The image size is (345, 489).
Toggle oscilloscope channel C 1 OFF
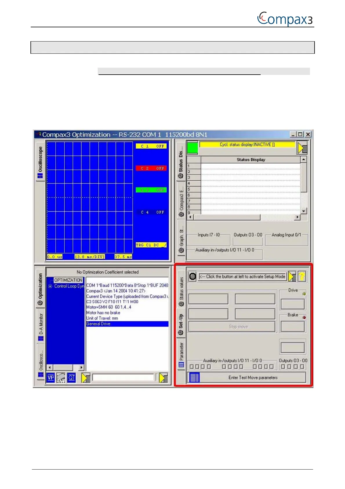coord(151,146)
